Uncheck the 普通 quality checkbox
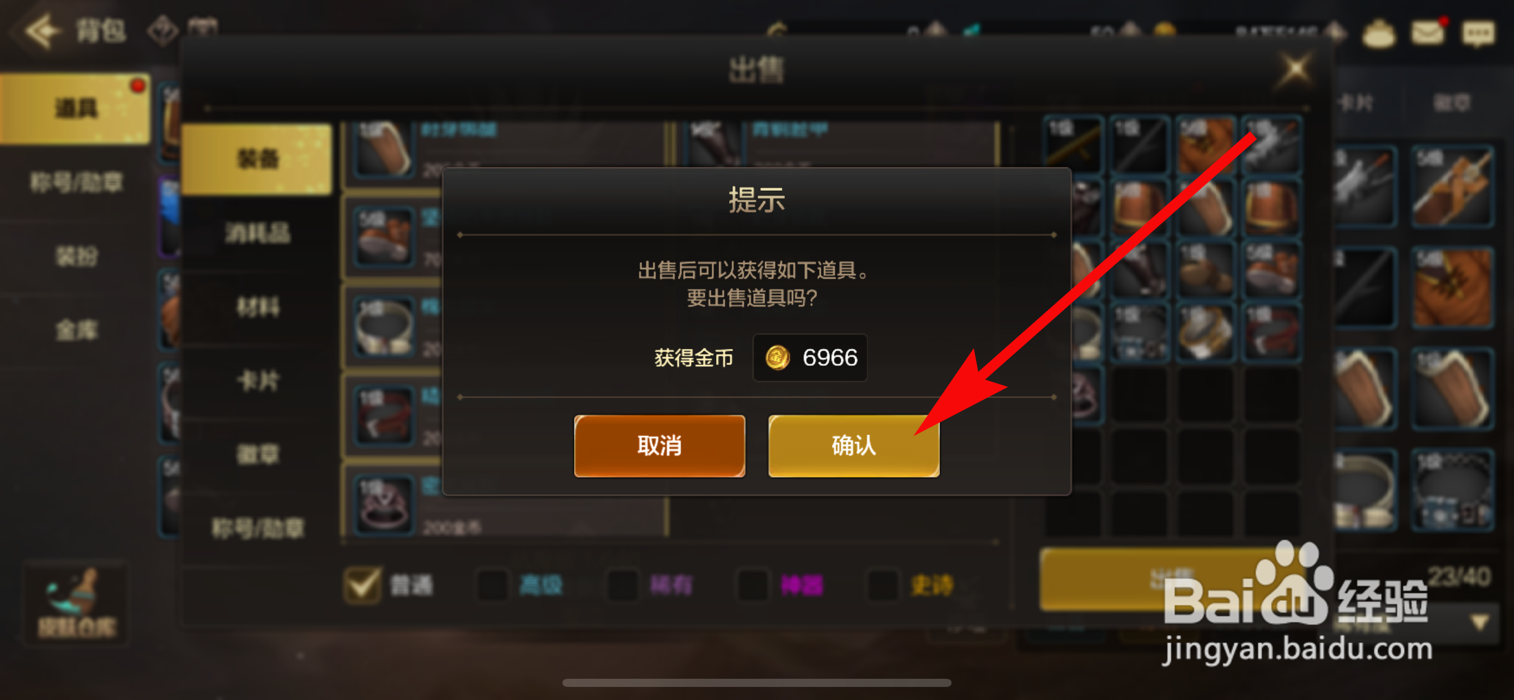The height and width of the screenshot is (700, 1514). pos(362,584)
